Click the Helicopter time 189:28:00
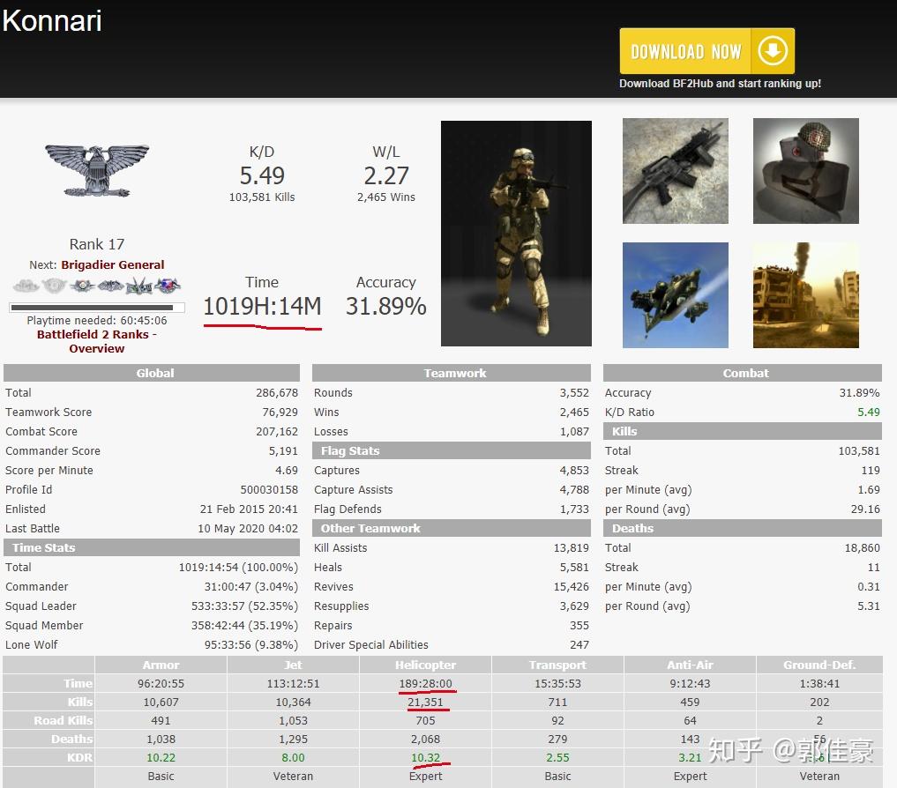 (x=425, y=683)
